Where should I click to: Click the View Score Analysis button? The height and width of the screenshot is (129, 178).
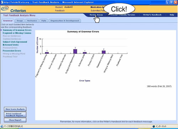coord(15,109)
